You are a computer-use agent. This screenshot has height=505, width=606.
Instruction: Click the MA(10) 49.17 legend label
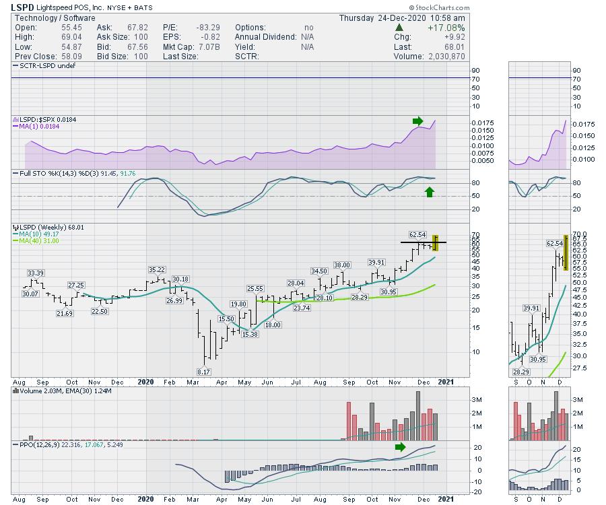pos(40,234)
